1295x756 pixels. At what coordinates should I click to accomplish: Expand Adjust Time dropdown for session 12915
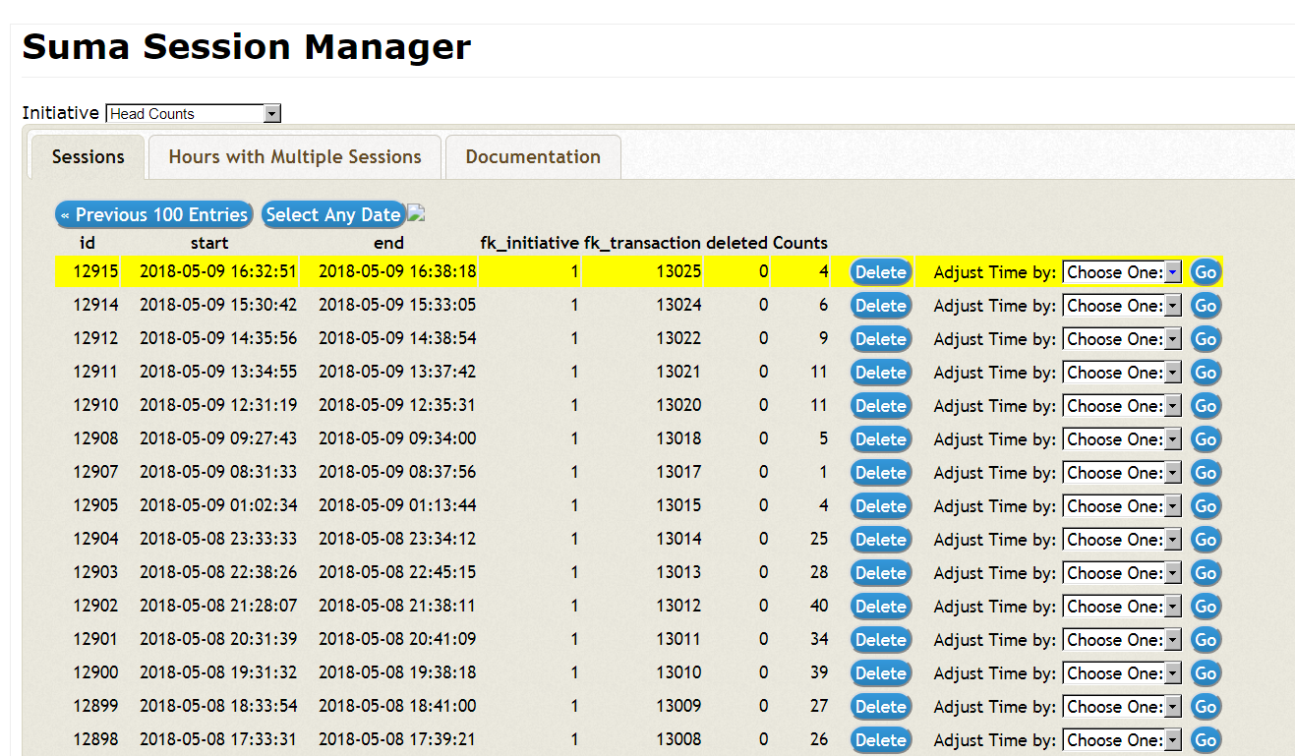tap(1122, 272)
